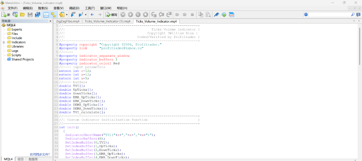Click the how to sync files link
This screenshot has width=362, height=161.
(x=40, y=154)
